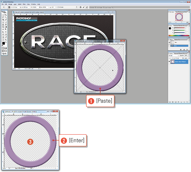Image resolution: width=191 pixels, height=172 pixels.
Task: Pick a color from the spectrum ramp
Action: pos(179,36)
